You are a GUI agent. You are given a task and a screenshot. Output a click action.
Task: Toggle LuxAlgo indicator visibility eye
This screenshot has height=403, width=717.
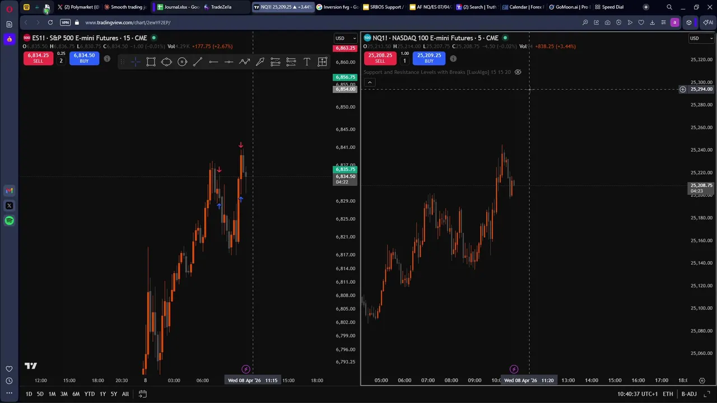point(518,72)
